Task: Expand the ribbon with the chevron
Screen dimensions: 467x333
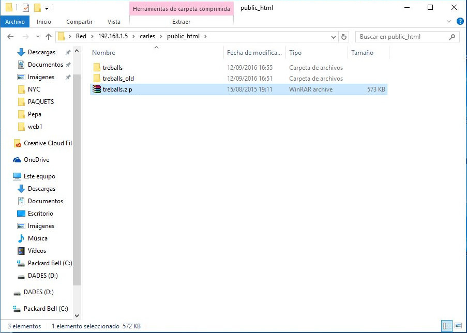Action: (x=449, y=21)
